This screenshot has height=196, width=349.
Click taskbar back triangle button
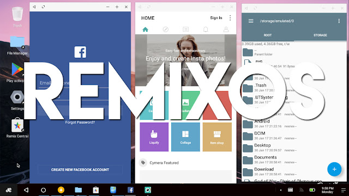click(26, 190)
